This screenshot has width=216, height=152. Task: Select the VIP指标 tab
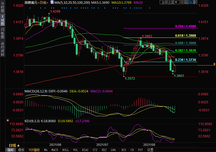pos(34,150)
